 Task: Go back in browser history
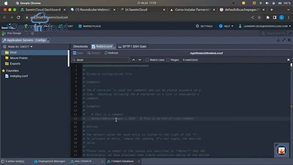(x=5, y=17)
